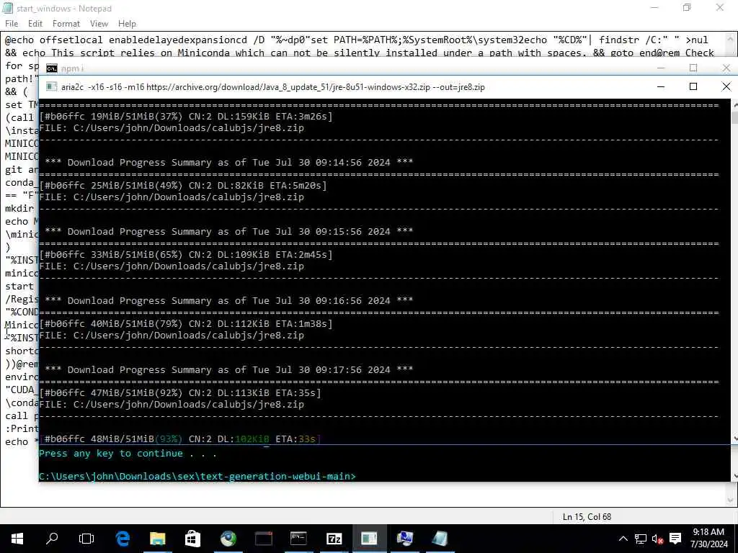The image size is (738, 553).
Task: Switch to the active aria2c taskbar icon
Action: 369,539
